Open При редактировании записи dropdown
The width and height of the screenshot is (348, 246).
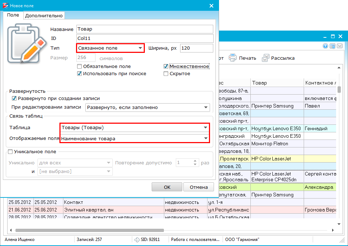point(148,108)
